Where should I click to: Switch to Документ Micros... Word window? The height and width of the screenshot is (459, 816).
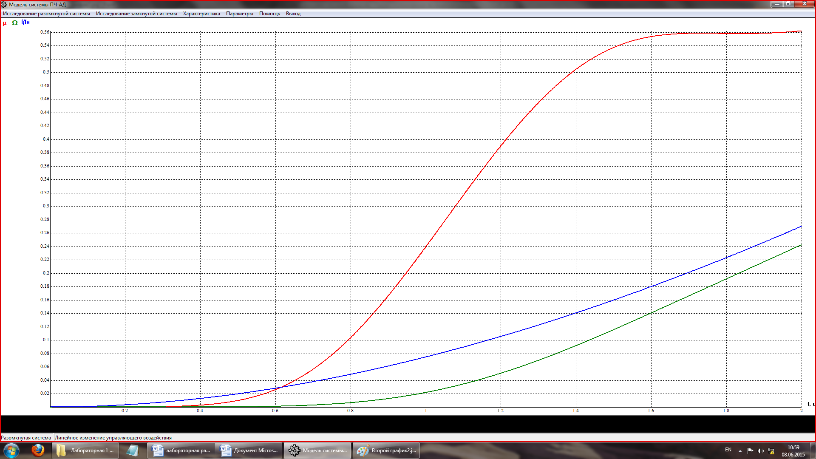point(249,450)
